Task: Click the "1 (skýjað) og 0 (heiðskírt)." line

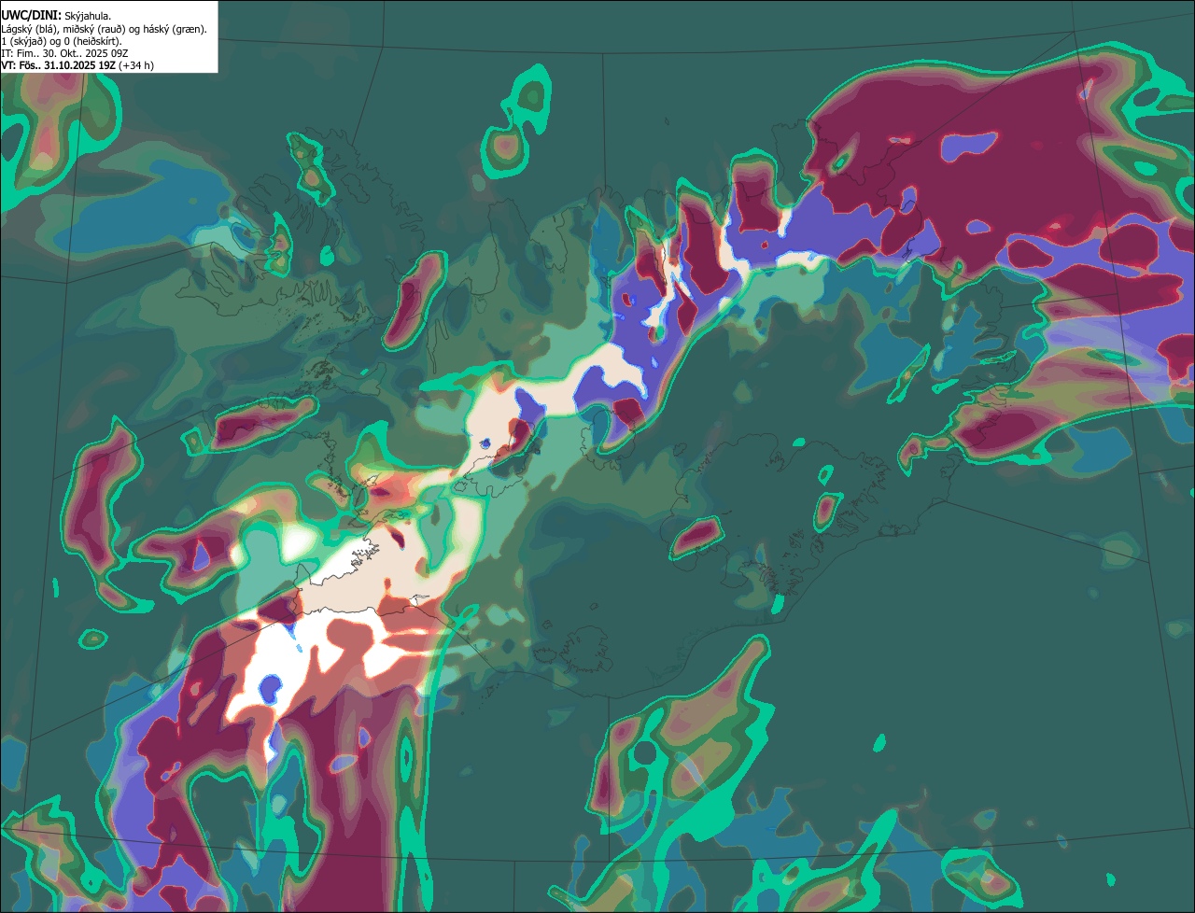Action: (x=62, y=41)
